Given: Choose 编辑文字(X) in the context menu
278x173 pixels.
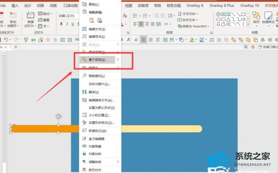Looking at the screenshot, I should coord(100,29).
